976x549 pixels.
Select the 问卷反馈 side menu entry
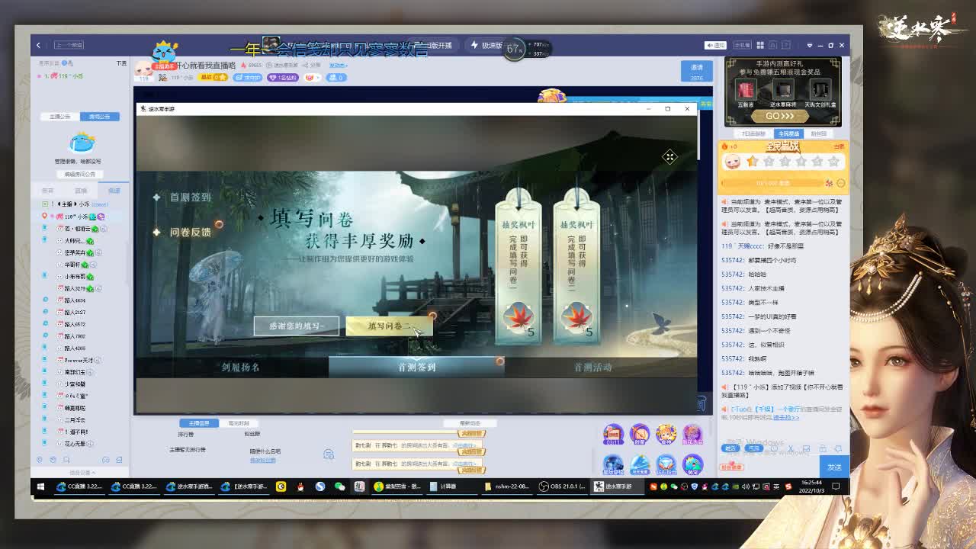[x=190, y=232]
